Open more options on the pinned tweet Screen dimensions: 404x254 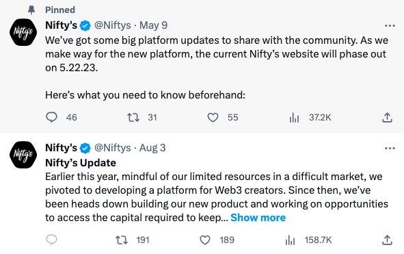390,25
